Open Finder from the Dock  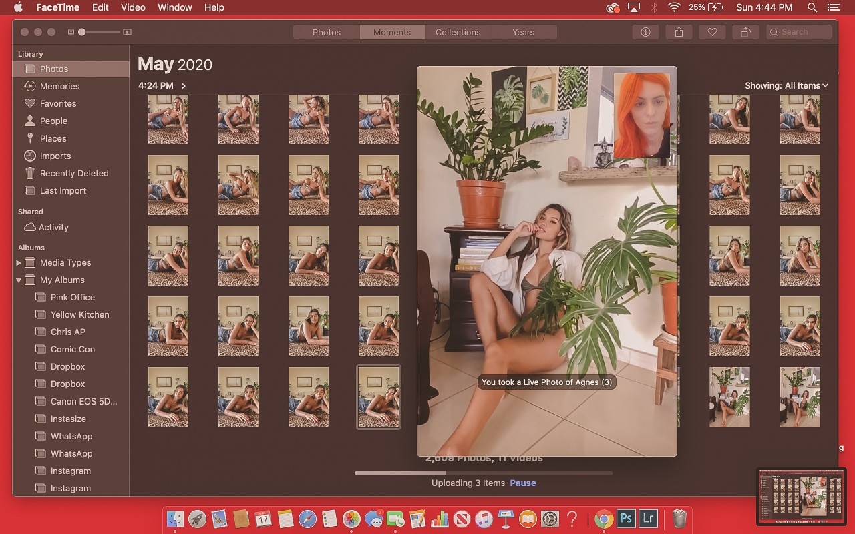point(175,519)
